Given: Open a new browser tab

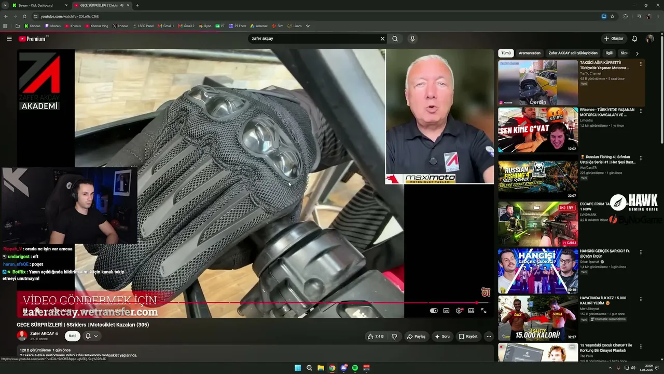Looking at the screenshot, I should click(137, 5).
